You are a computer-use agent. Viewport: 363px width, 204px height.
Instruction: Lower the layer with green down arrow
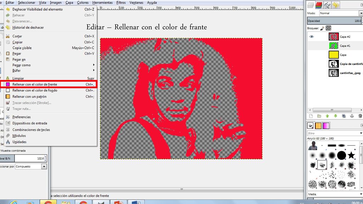pos(335,116)
